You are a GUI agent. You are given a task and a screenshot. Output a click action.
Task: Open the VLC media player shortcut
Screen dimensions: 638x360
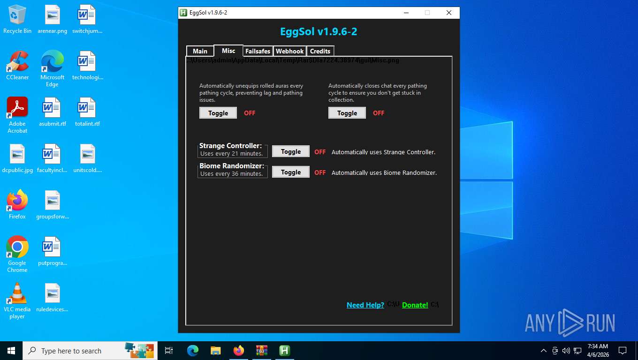click(x=17, y=301)
